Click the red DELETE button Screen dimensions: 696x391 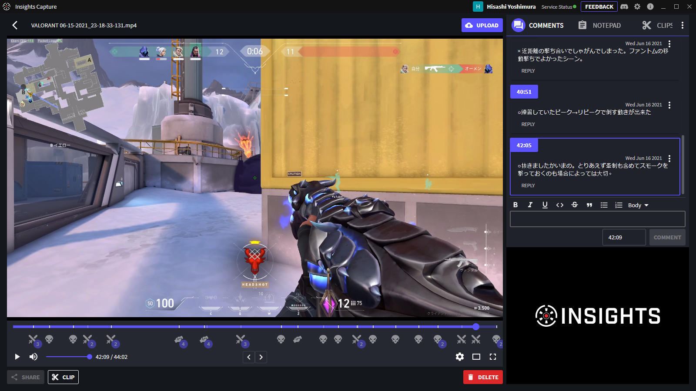click(483, 377)
